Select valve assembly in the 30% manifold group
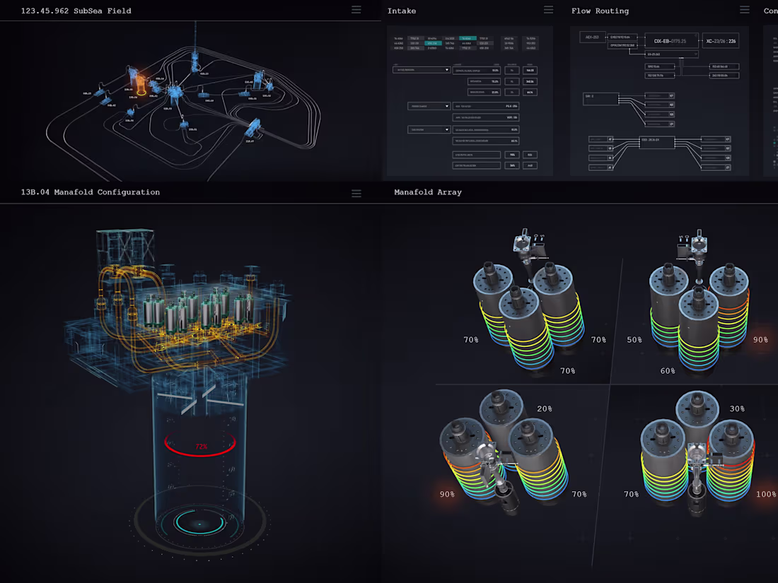Image resolution: width=778 pixels, height=583 pixels. (x=699, y=478)
